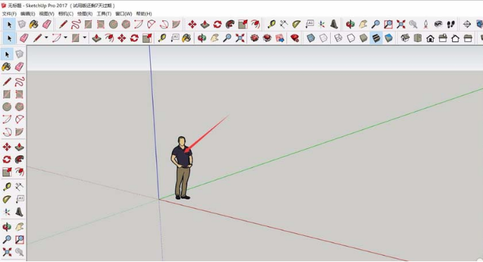
Task: Select the Walk tool (footprints icon)
Action: 451,25
